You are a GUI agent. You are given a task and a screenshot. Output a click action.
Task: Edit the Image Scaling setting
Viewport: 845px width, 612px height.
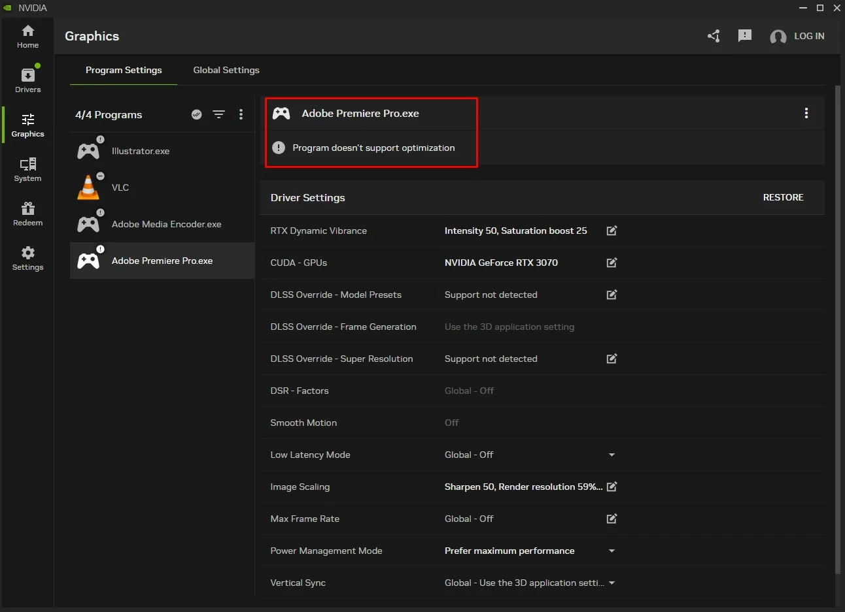(x=612, y=487)
